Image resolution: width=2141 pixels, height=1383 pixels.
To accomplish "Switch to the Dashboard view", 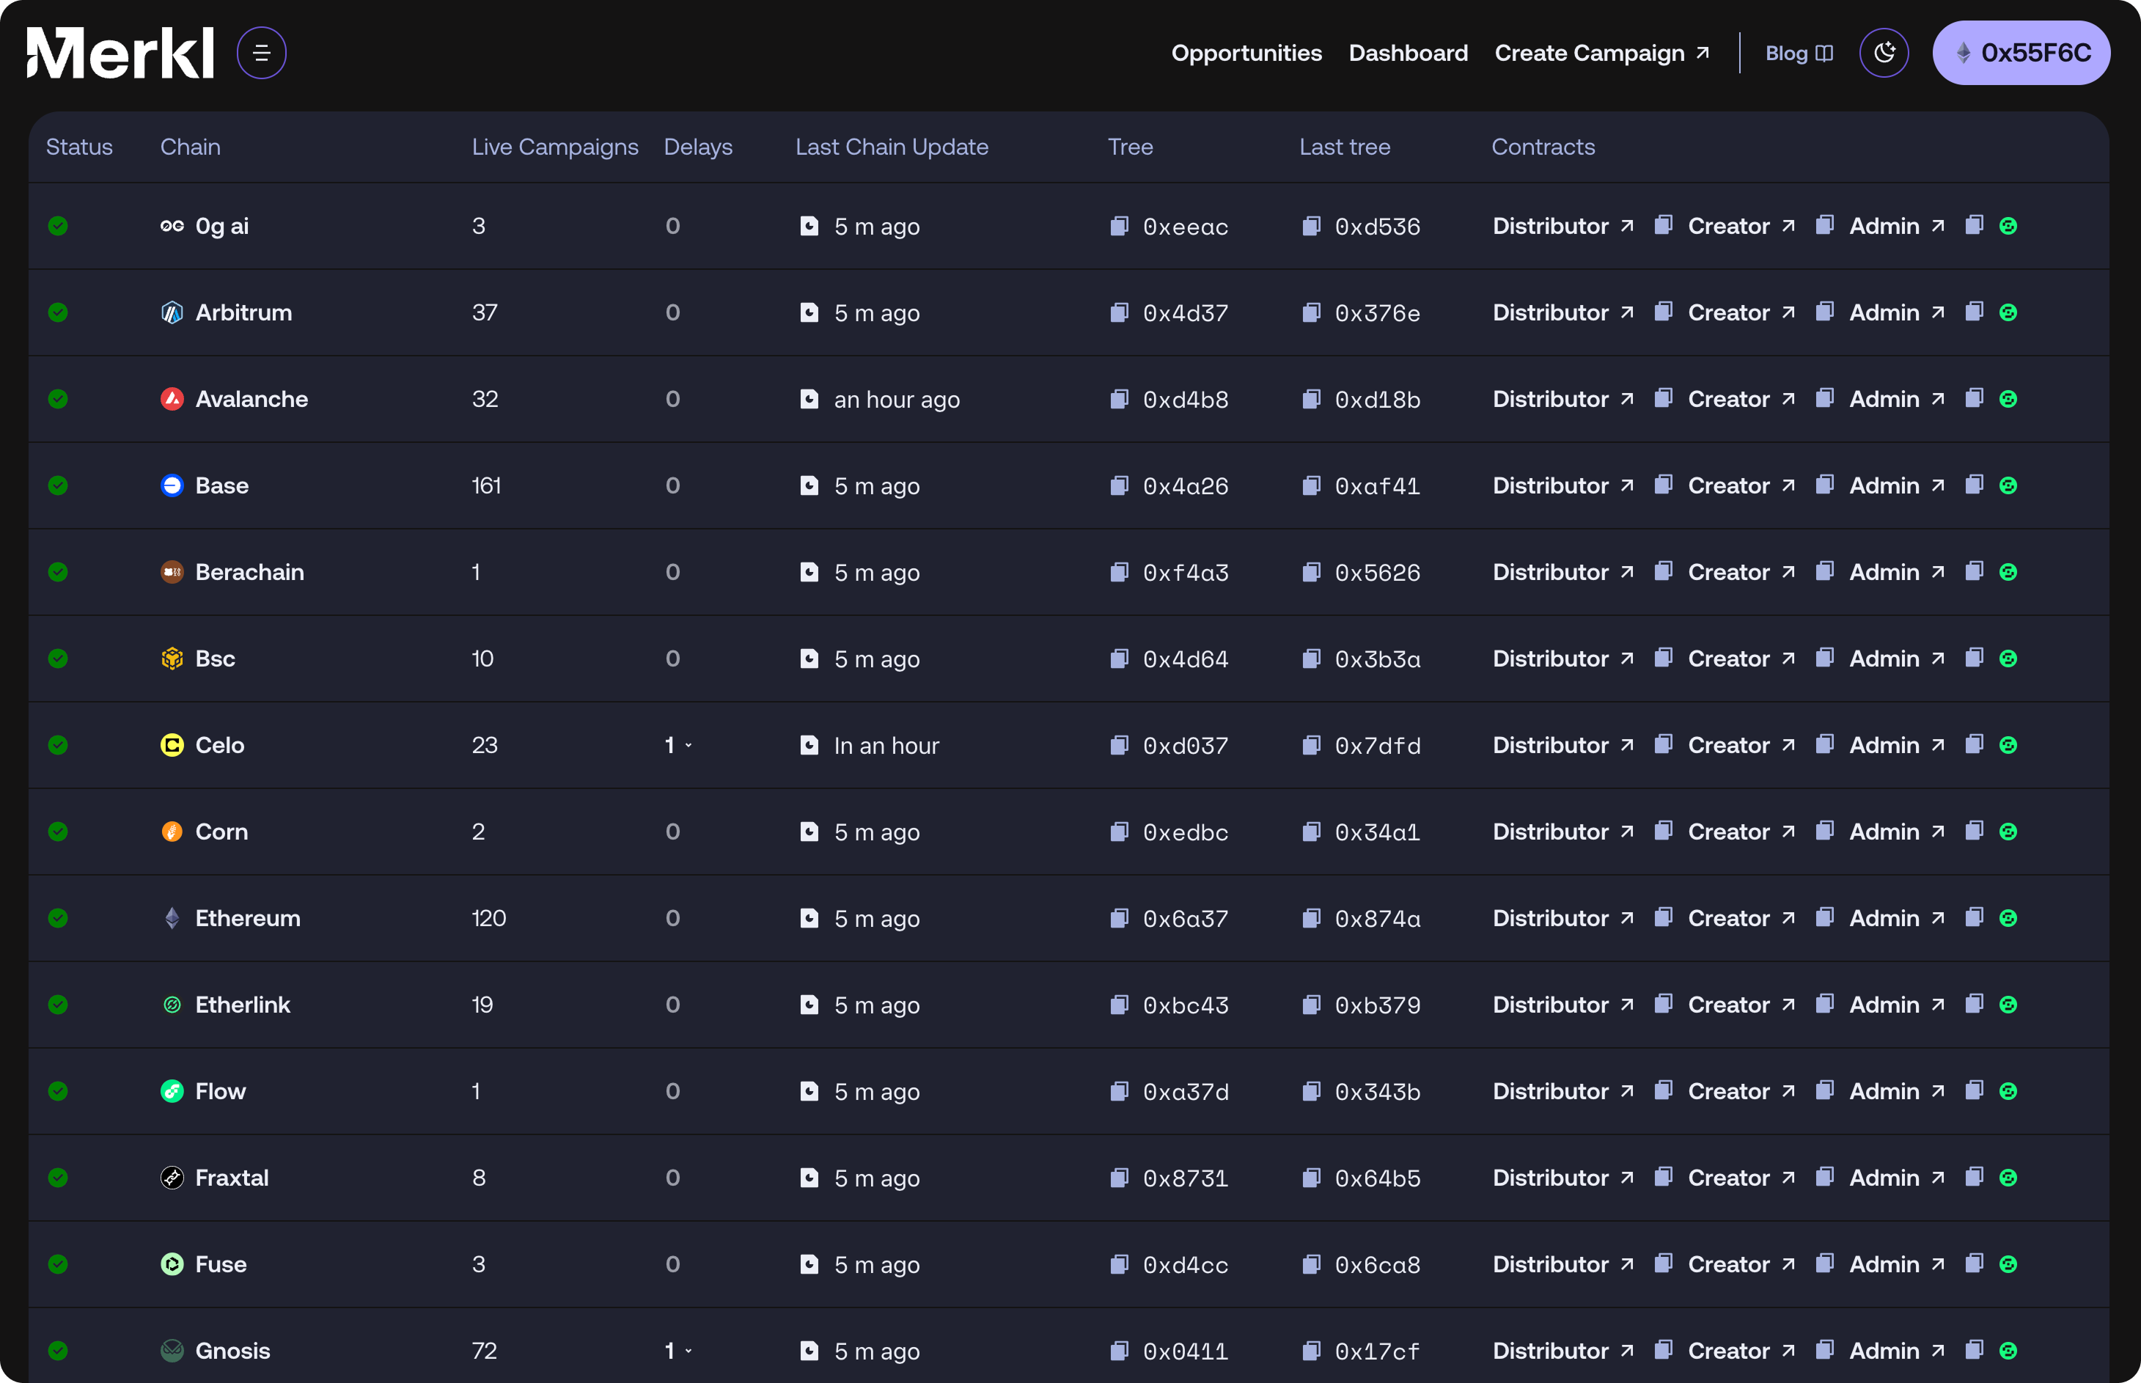I will (x=1408, y=52).
